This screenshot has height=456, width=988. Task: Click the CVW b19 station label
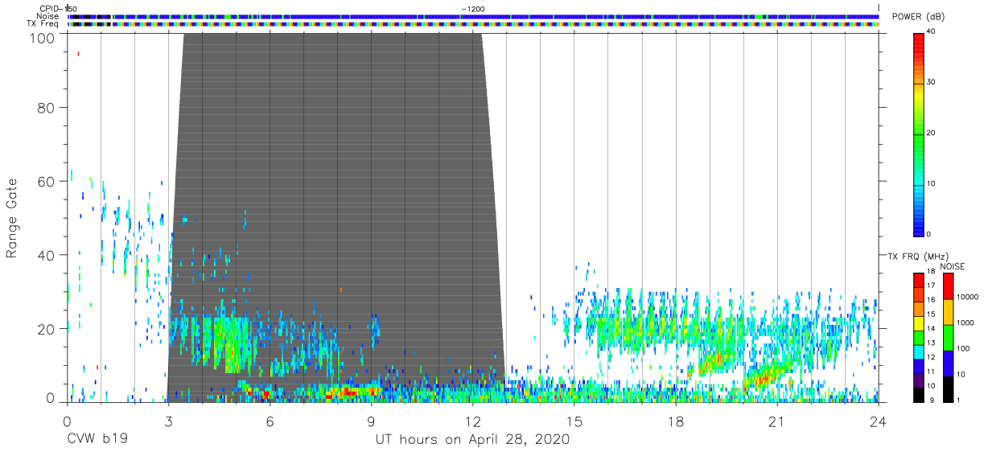coord(97,440)
